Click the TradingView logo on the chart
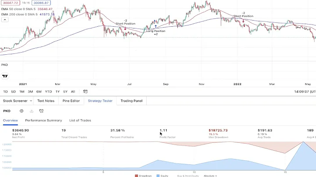The image size is (316, 177). (x=5, y=76)
